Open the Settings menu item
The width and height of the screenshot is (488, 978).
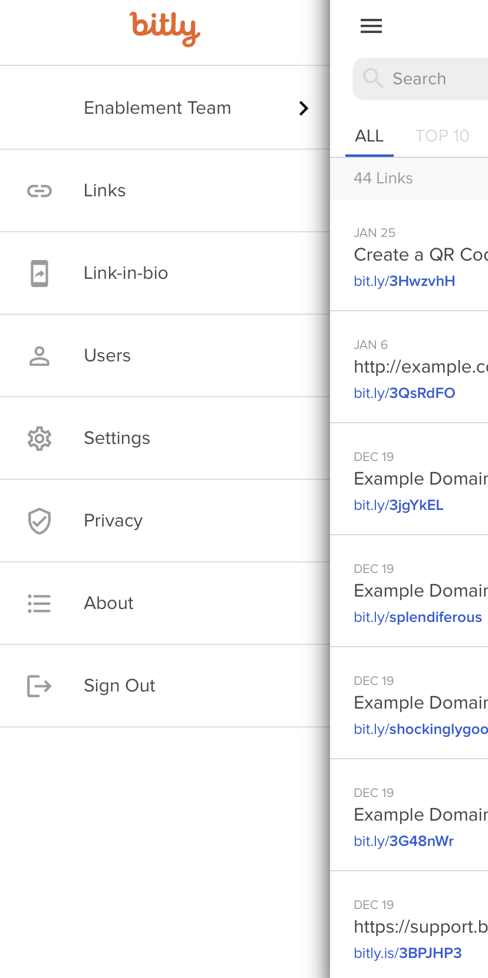click(165, 438)
